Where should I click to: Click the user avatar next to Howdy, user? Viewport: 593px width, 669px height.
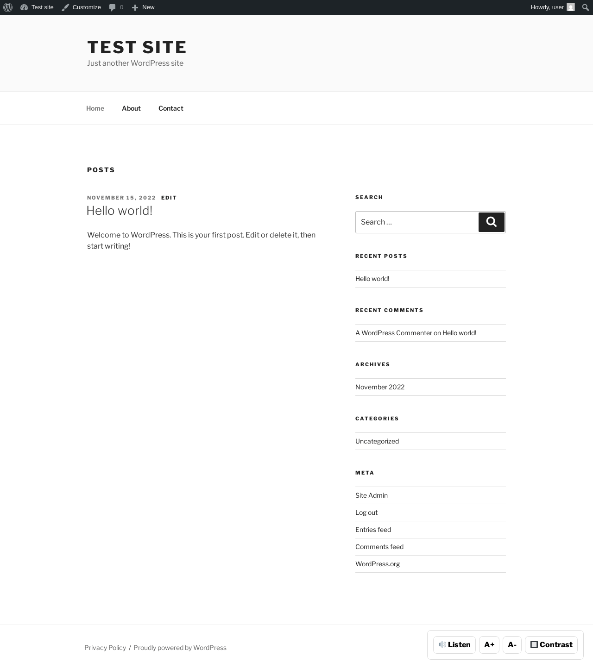point(571,7)
